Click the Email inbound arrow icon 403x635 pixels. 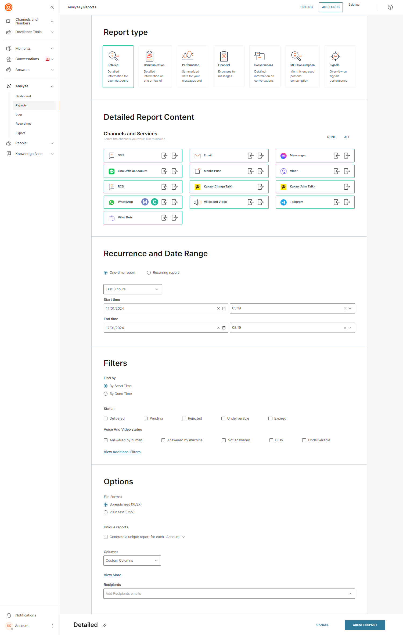pos(250,156)
